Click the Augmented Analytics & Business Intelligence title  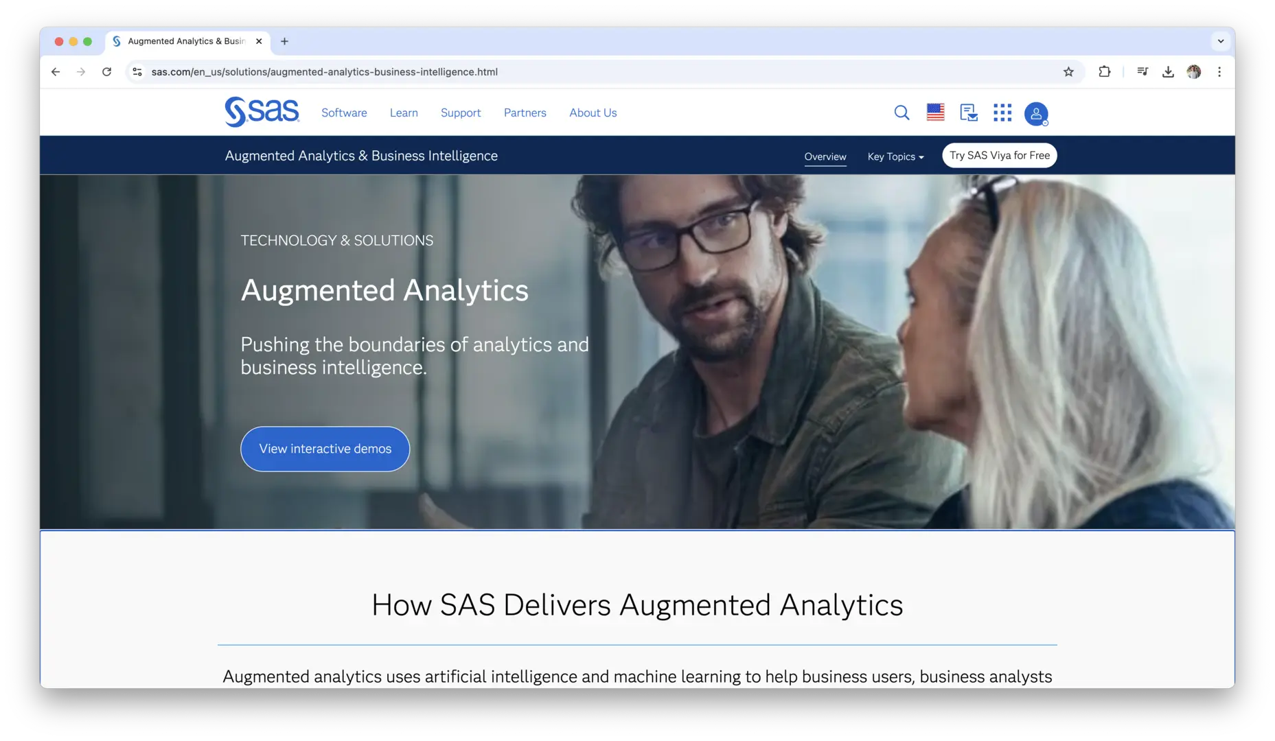coord(361,156)
